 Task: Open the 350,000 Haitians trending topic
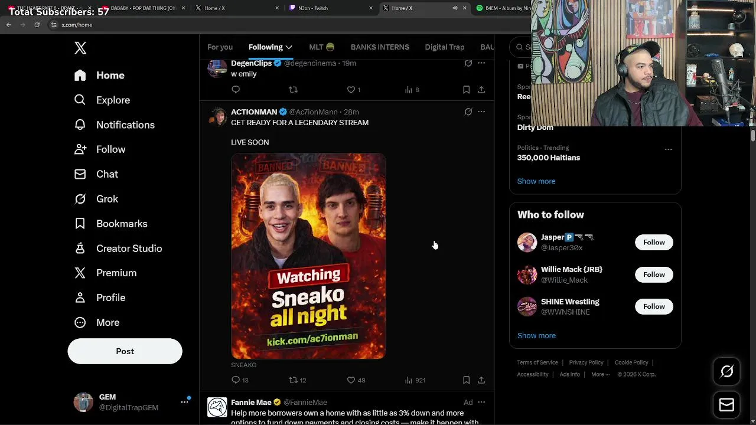(x=549, y=158)
